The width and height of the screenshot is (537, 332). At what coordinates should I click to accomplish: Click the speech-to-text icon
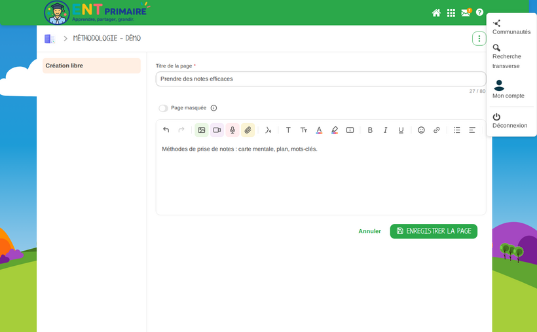(x=268, y=130)
